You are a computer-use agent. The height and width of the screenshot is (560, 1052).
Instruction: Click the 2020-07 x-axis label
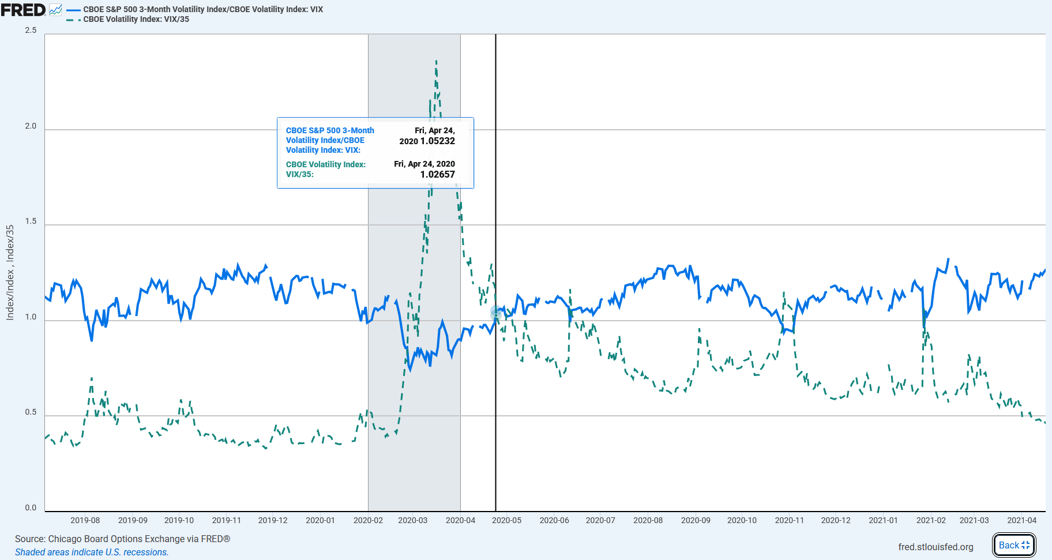[600, 520]
